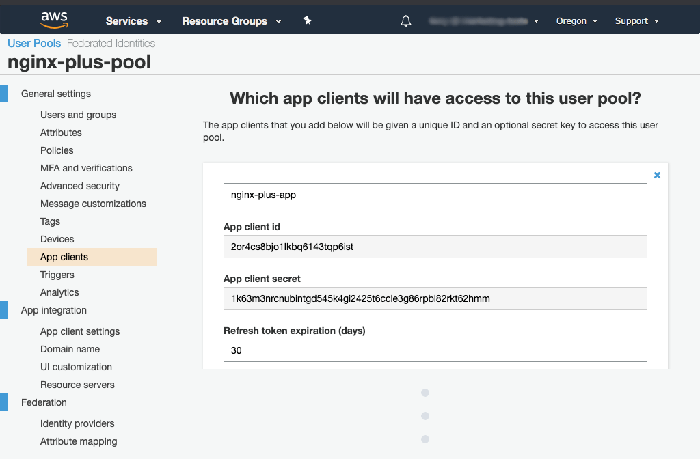Open the Oregon region selector
The width and height of the screenshot is (700, 459).
point(576,21)
